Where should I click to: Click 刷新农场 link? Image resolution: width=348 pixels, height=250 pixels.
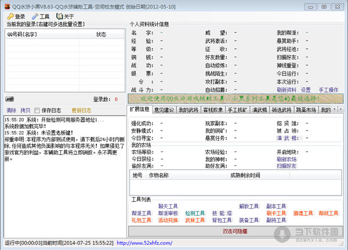(287, 159)
